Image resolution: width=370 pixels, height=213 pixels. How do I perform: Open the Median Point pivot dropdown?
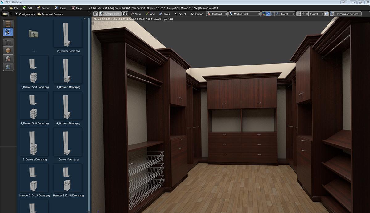pos(245,14)
